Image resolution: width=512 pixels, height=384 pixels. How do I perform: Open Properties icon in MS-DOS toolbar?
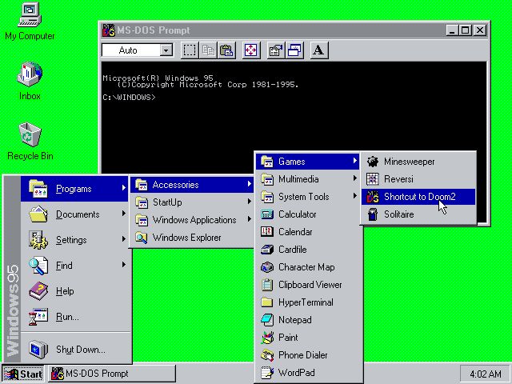276,50
